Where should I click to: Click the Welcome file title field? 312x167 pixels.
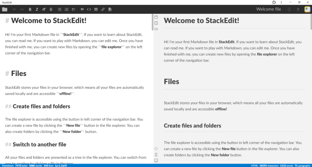pyautogui.click(x=268, y=9)
